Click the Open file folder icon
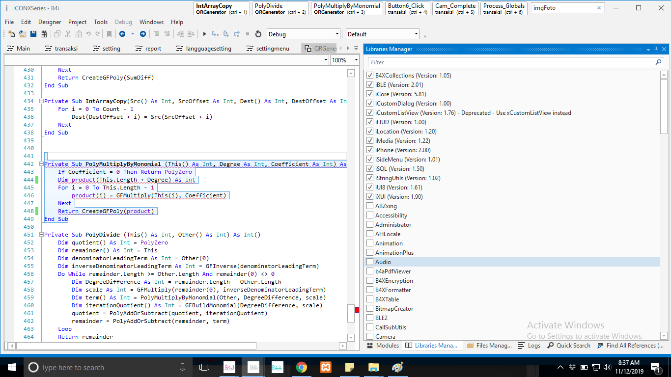 [x=22, y=34]
